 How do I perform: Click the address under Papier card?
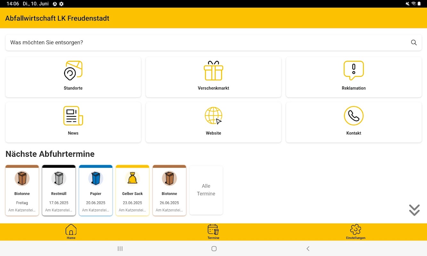click(96, 210)
